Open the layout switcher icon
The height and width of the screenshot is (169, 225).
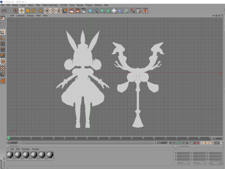point(2,19)
